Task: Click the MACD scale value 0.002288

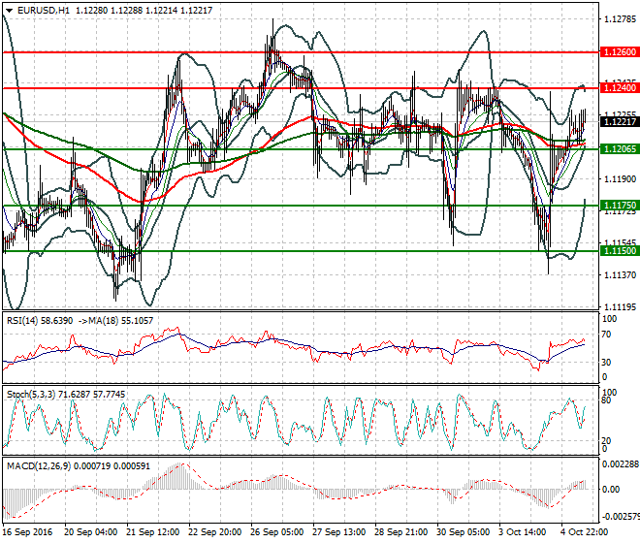Action: click(621, 464)
